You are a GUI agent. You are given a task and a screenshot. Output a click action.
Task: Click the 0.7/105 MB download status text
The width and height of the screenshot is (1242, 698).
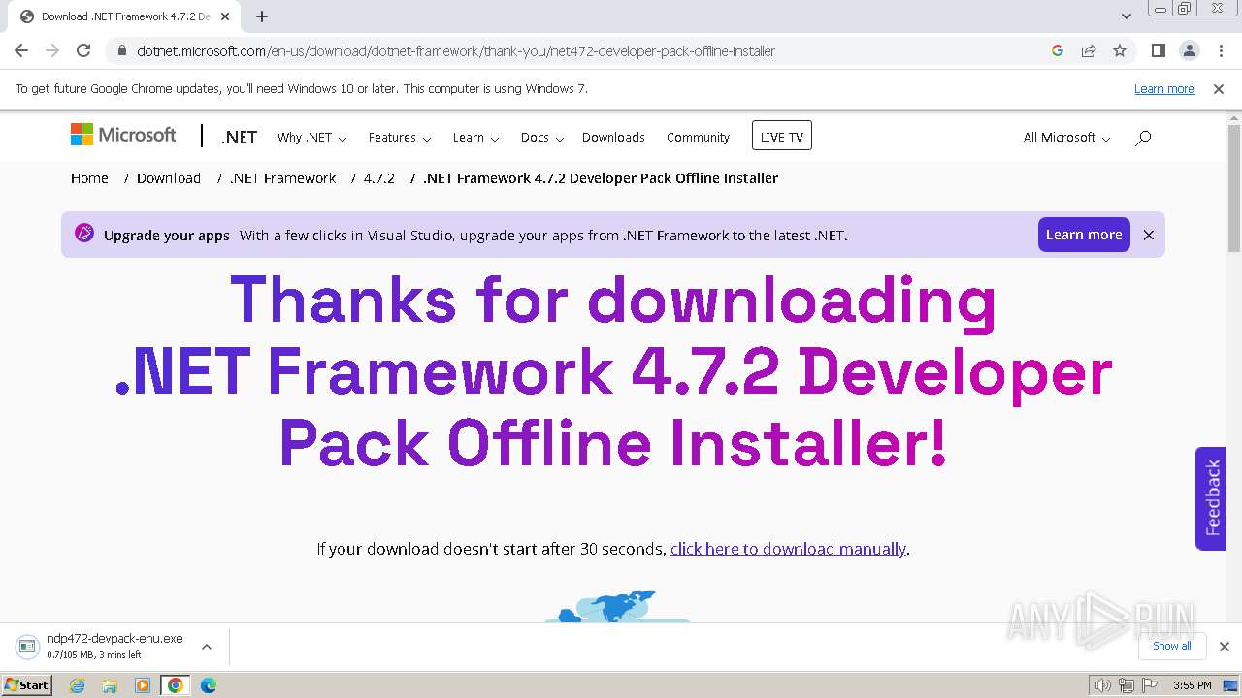pos(93,655)
